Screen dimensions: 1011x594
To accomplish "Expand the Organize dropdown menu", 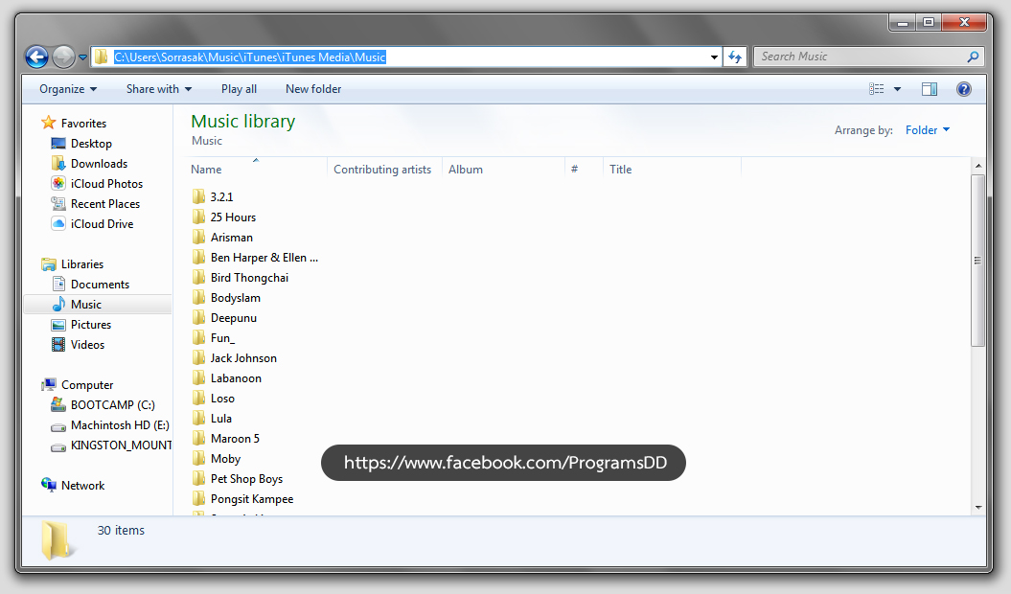I will (68, 89).
